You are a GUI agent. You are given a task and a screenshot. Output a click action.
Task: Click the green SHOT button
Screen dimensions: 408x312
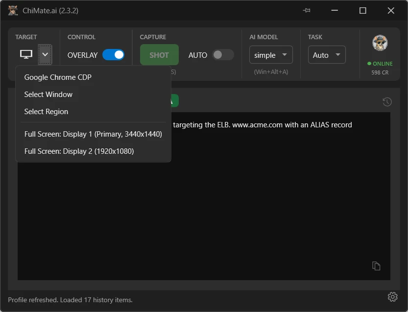pyautogui.click(x=159, y=55)
